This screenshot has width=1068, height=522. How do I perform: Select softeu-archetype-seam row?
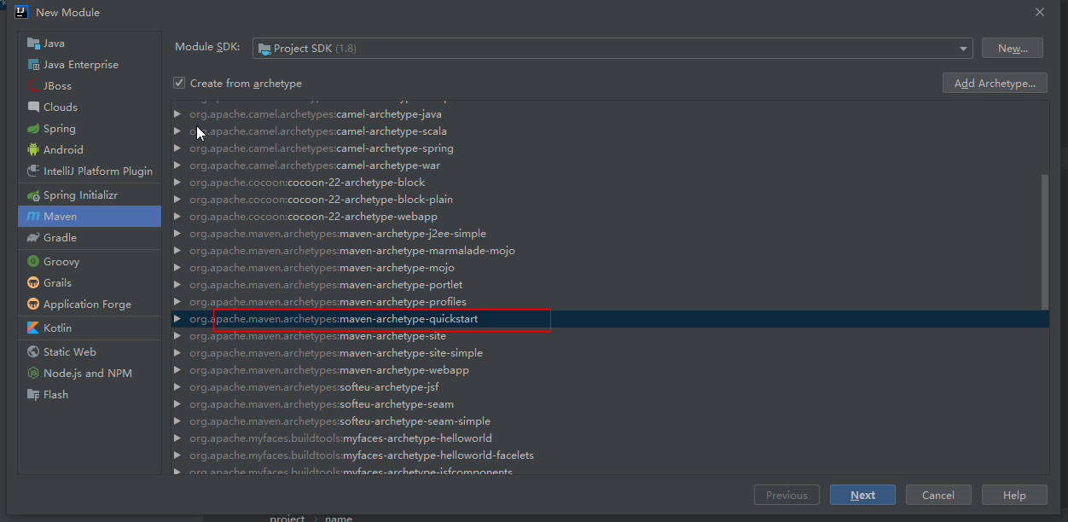pos(610,404)
